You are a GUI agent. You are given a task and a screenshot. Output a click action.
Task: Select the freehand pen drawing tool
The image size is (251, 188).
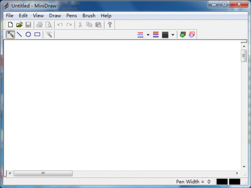click(x=10, y=34)
